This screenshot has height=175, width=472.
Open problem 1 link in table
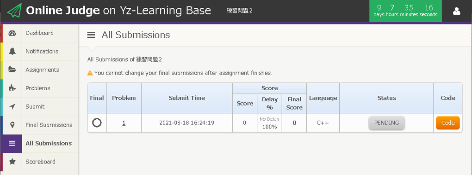[x=124, y=122]
